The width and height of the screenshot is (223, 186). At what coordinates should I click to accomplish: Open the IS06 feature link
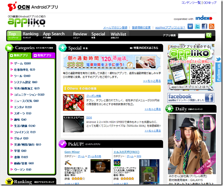(x=89, y=118)
